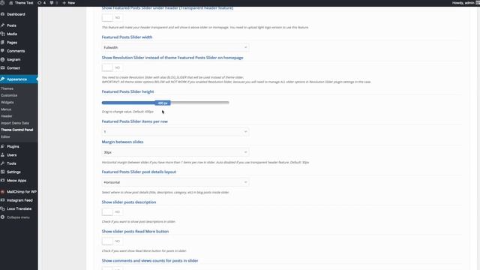Click the blue filled part of height slider
The image size is (480, 270).
[128, 103]
